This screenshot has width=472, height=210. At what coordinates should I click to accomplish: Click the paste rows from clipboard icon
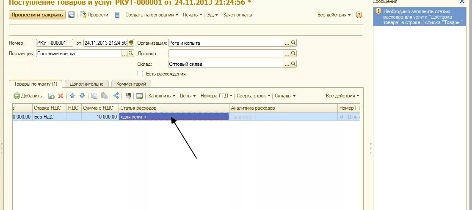(104, 96)
